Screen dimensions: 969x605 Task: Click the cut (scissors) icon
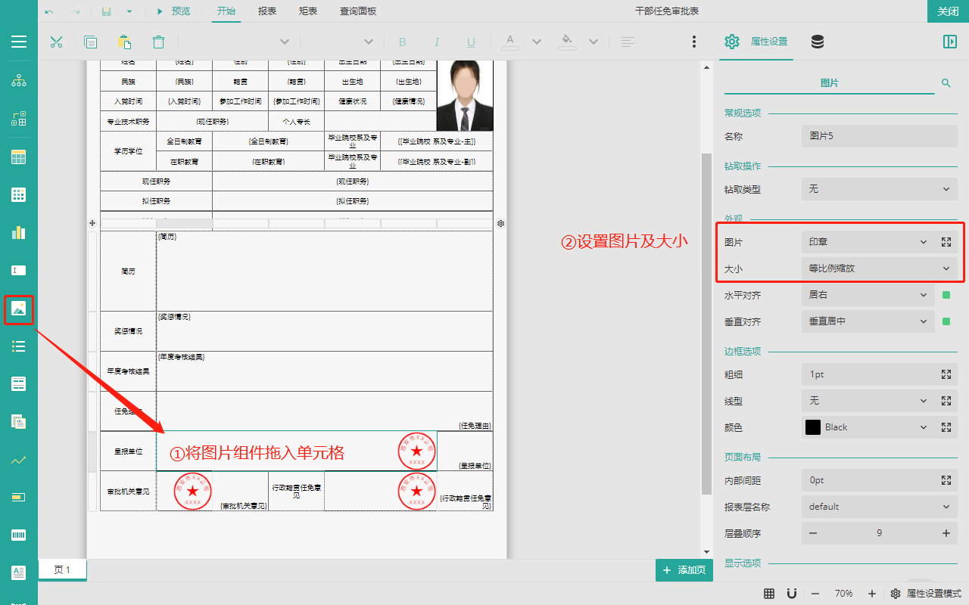[x=56, y=42]
